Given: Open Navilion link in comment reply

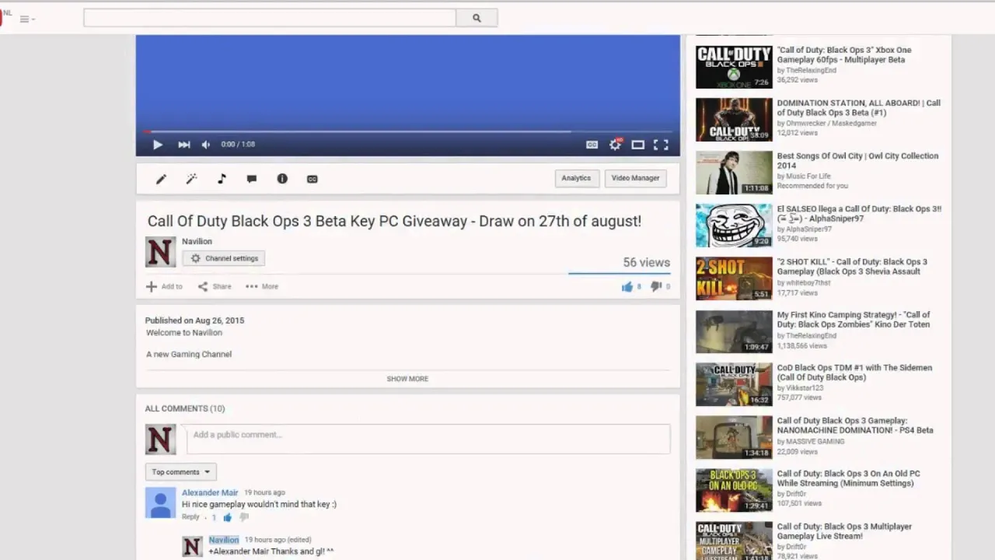Looking at the screenshot, I should [224, 540].
